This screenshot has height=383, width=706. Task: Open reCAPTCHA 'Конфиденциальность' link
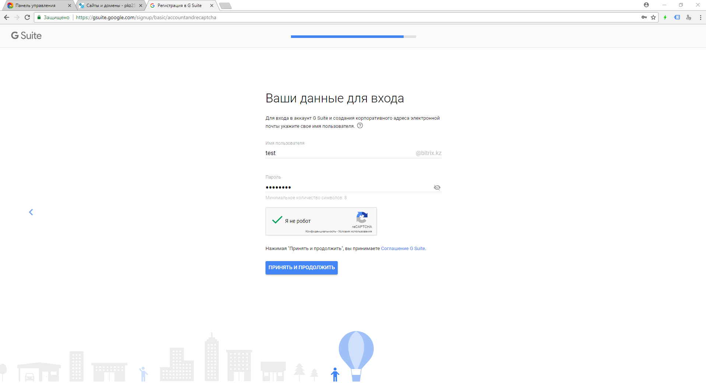tap(320, 232)
